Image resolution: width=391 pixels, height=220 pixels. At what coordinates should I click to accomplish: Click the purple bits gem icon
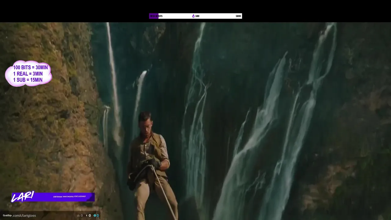point(193,16)
